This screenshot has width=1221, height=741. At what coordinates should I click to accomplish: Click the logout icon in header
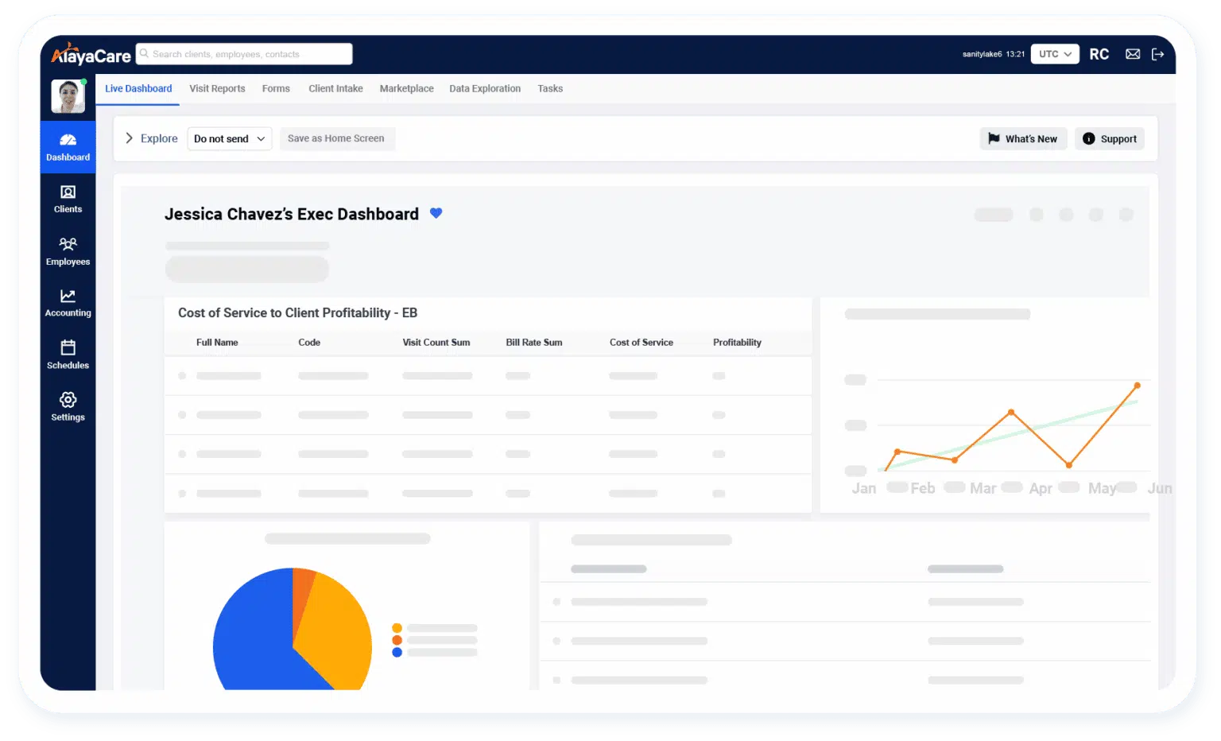[x=1157, y=54]
